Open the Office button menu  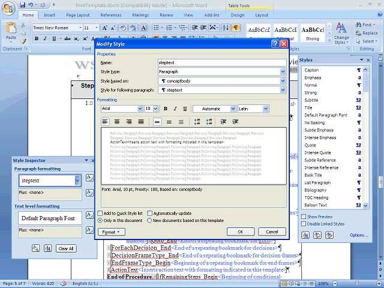8,9
